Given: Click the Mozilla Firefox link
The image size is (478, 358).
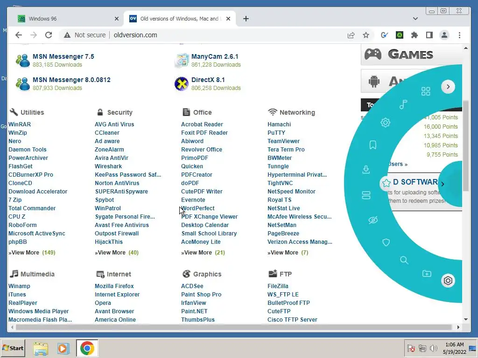Looking at the screenshot, I should tap(114, 286).
